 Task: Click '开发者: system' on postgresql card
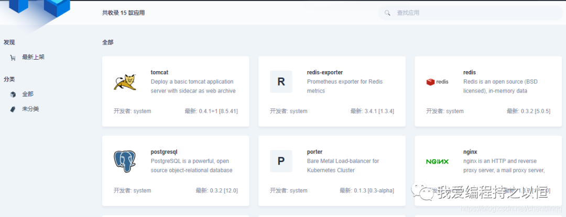pyautogui.click(x=133, y=190)
